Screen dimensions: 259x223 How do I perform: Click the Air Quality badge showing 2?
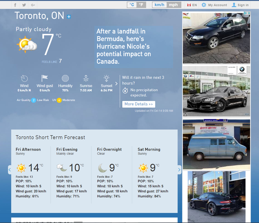34,100
